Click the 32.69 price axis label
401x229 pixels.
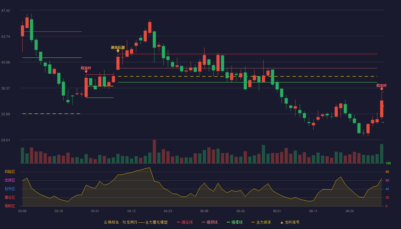pyautogui.click(x=5, y=114)
